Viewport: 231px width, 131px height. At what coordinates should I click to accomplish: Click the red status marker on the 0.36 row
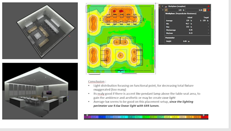tap(209, 10)
